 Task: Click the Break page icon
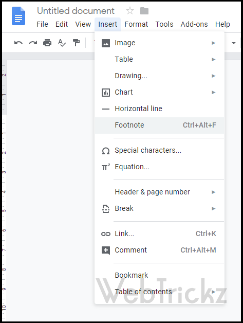click(106, 209)
